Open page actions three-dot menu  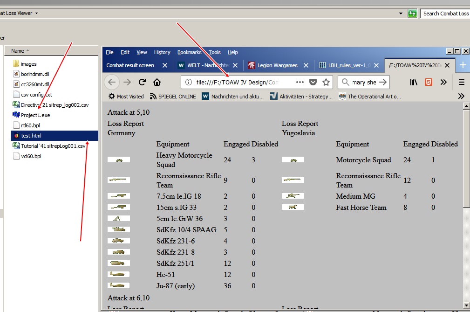(x=300, y=82)
